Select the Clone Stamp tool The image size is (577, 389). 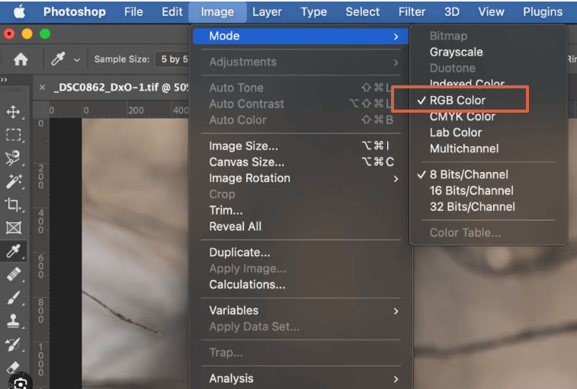click(x=13, y=321)
